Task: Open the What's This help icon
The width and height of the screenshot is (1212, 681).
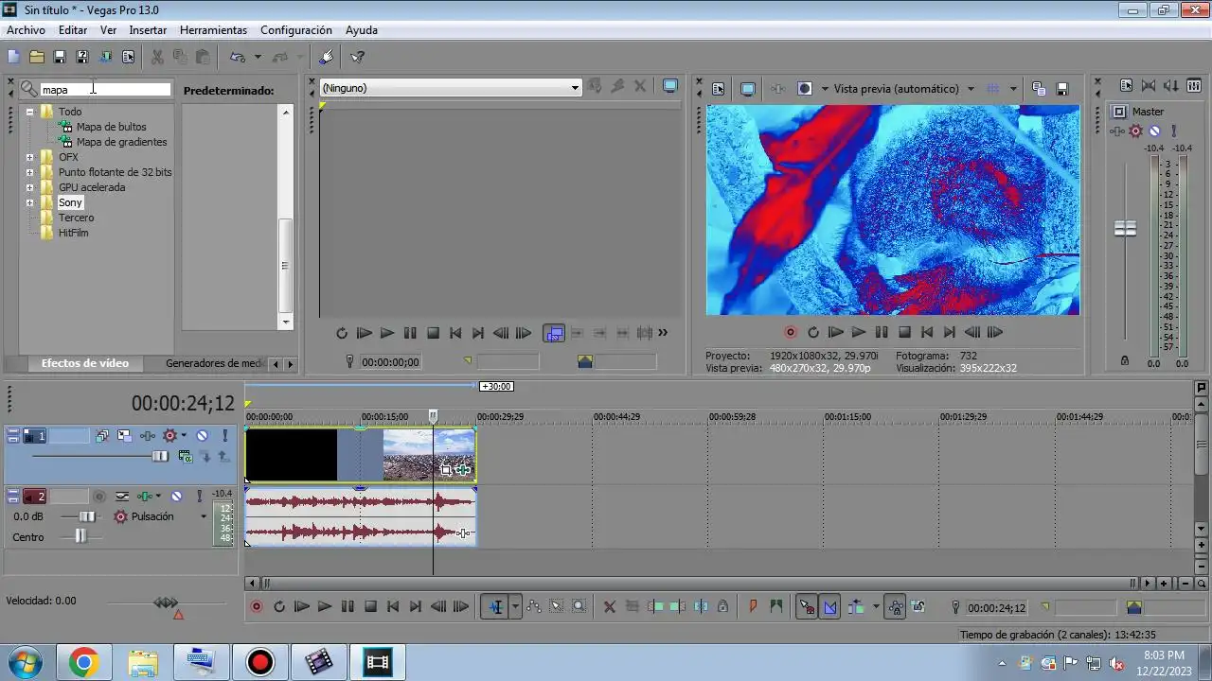Action: 357,57
